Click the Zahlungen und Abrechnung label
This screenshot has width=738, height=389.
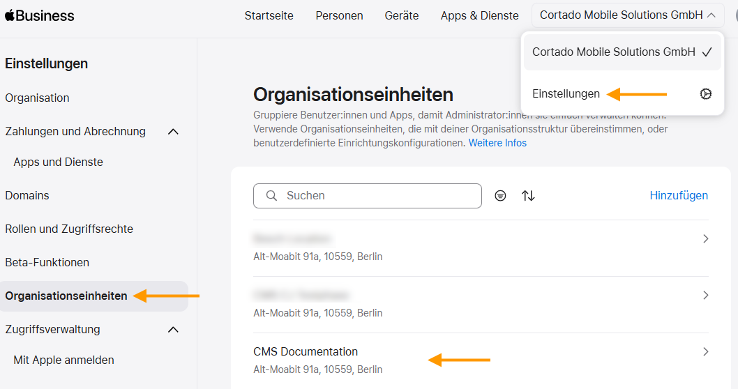click(75, 132)
